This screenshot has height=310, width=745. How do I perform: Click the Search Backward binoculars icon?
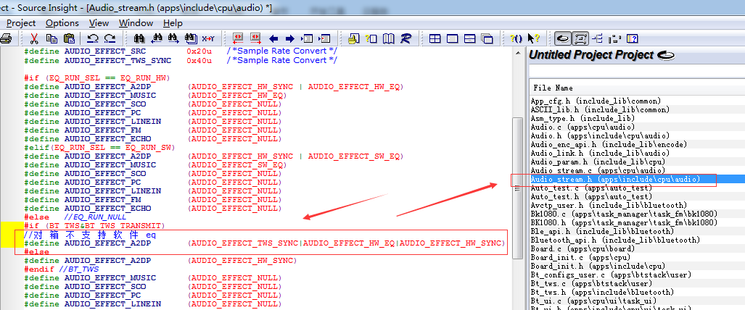(157, 38)
